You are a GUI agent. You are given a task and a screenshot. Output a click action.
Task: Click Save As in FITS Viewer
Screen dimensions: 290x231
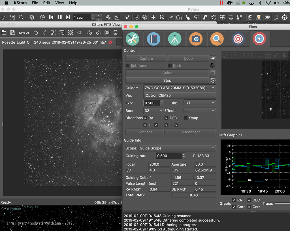click(24, 33)
